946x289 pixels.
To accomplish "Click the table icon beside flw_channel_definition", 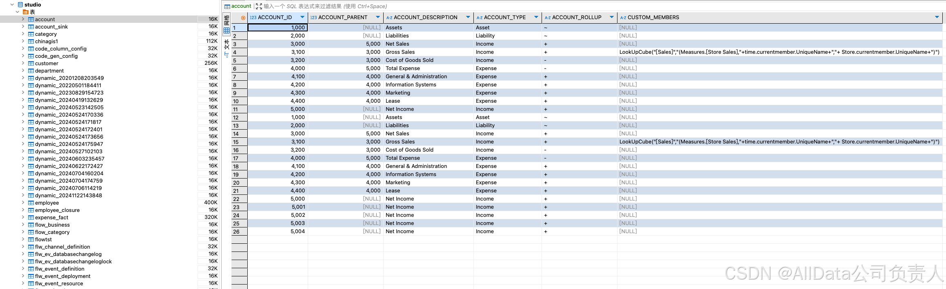I will [x=31, y=247].
